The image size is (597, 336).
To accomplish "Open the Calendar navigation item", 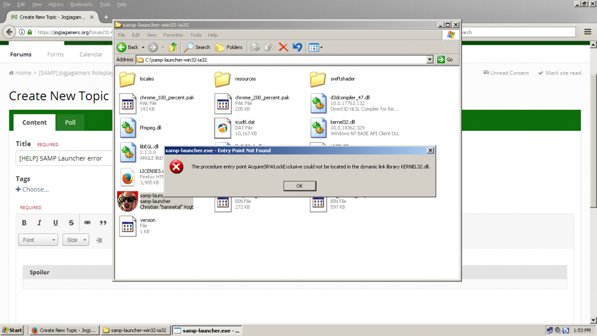I will pyautogui.click(x=91, y=54).
